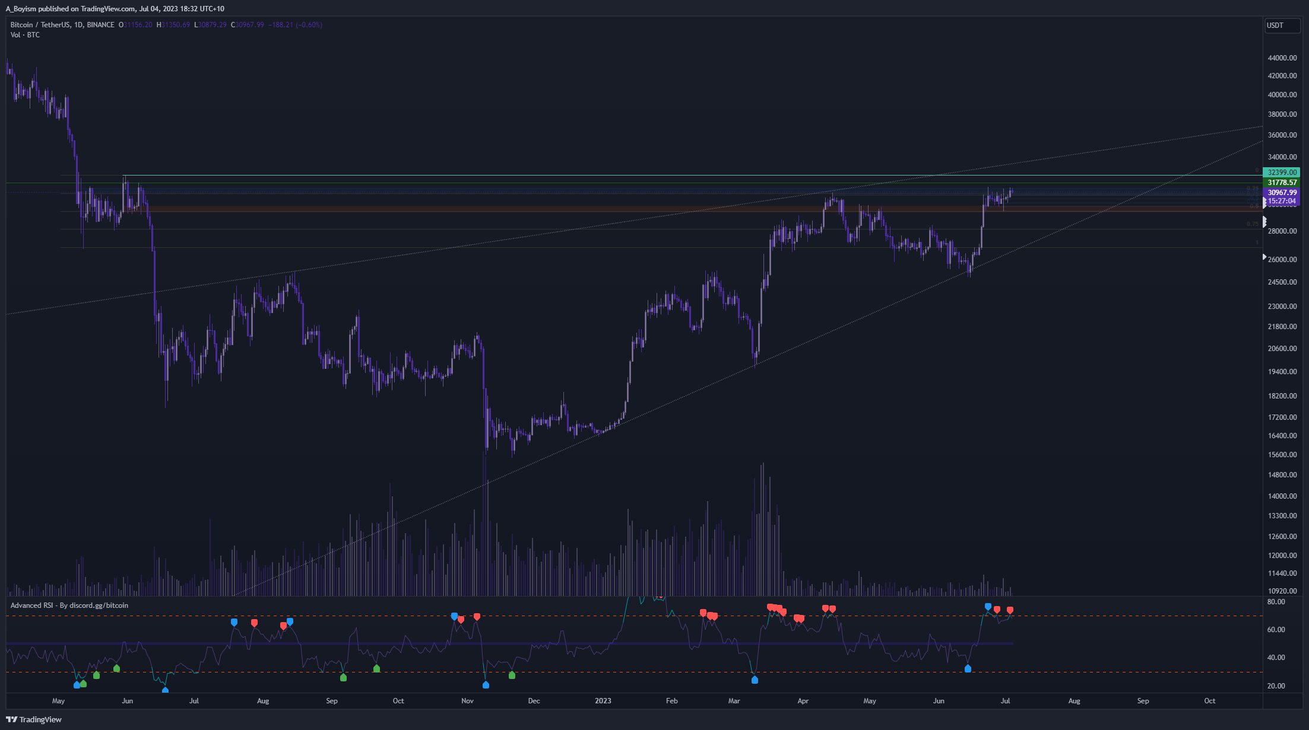Viewport: 1309px width, 730px height.
Task: Click the A_Boyism published header text
Action: [x=115, y=9]
